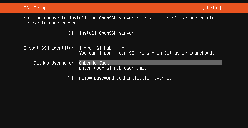The image size is (248, 128).
Task: Select the "from GitHub" dropdown value
Action: 98,48
